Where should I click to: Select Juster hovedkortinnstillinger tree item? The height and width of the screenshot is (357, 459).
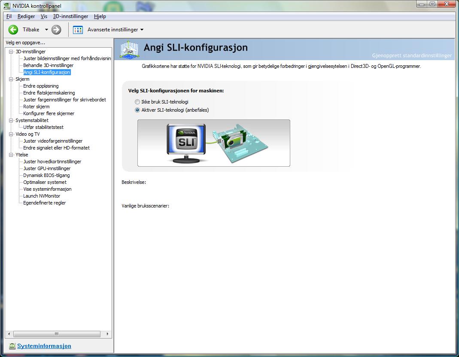(52, 162)
